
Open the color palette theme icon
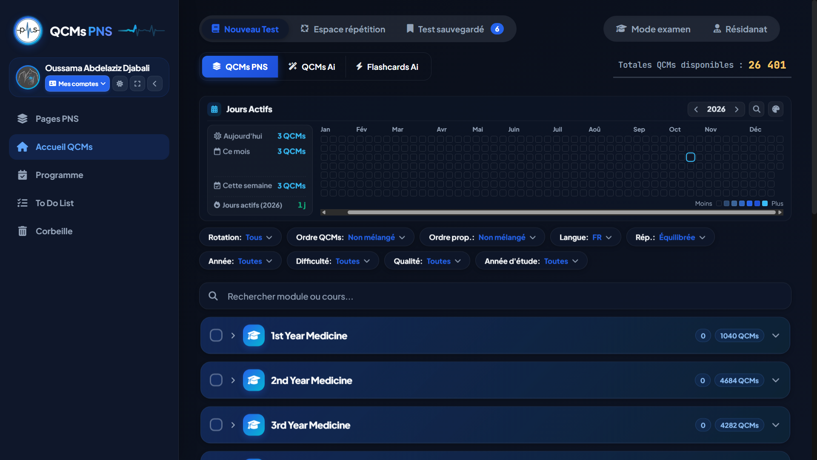pos(776,109)
